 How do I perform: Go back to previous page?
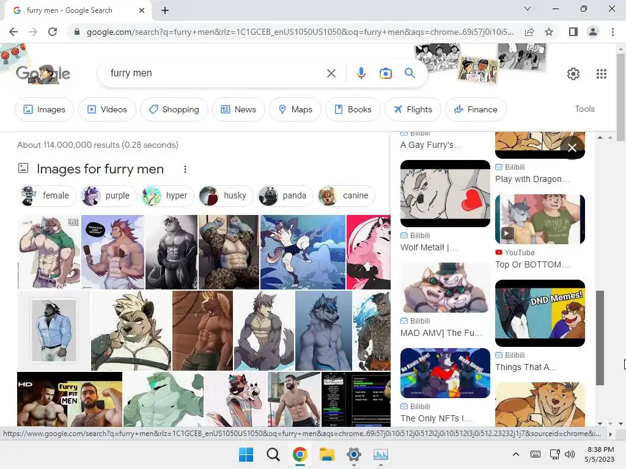[13, 32]
